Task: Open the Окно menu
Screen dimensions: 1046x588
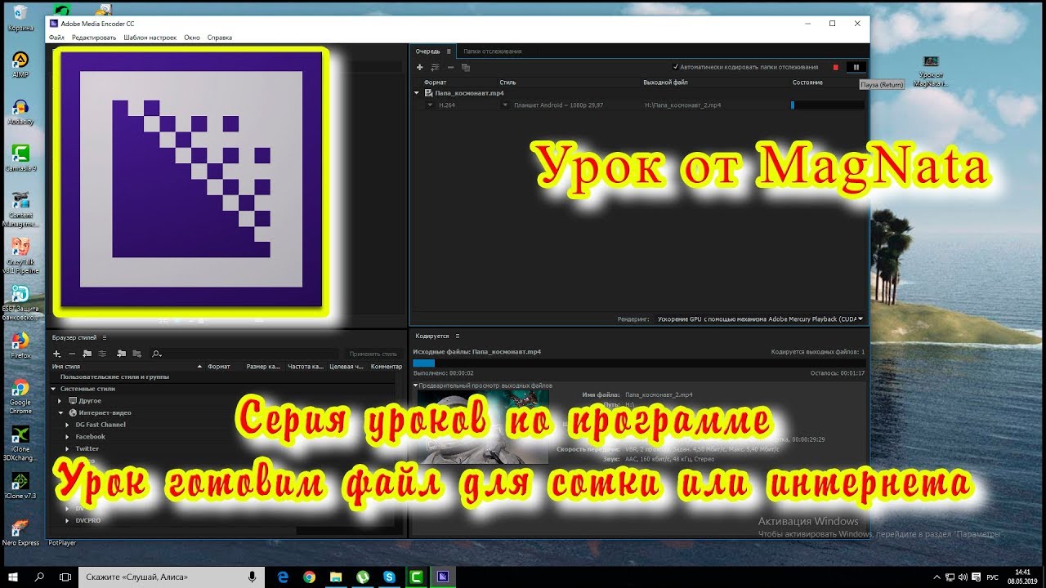Action: pos(192,38)
